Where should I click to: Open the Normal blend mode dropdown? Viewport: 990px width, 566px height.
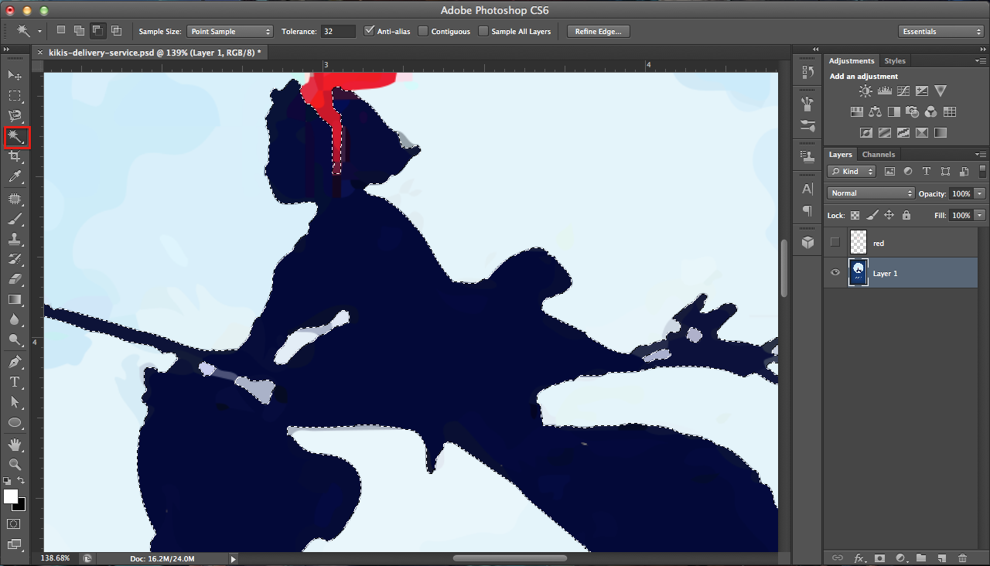[871, 193]
